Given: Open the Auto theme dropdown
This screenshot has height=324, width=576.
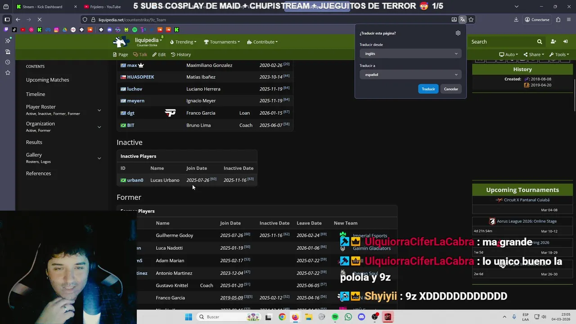Looking at the screenshot, I should point(508,54).
